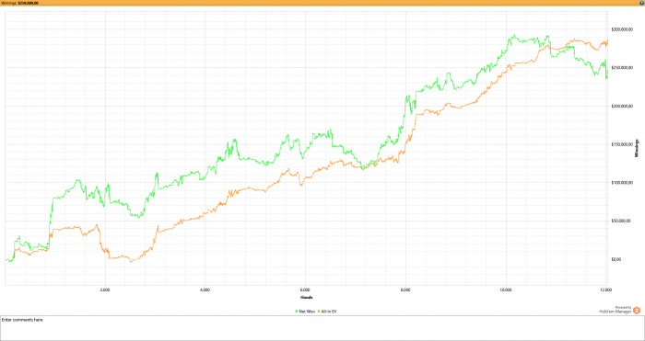Viewport: 645px width, 341px height.
Task: Click into the comments text box
Action: tap(322, 328)
